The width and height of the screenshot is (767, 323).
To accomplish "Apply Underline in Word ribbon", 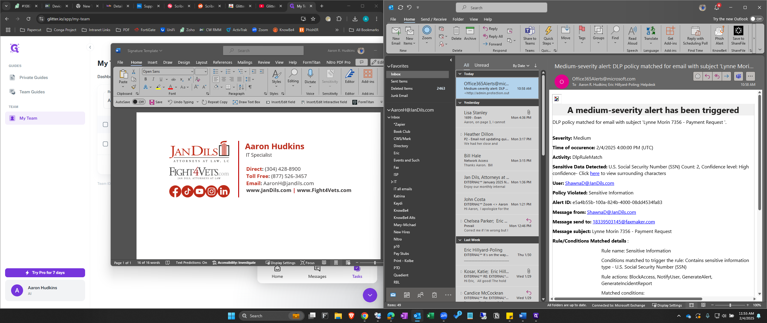I will (161, 79).
